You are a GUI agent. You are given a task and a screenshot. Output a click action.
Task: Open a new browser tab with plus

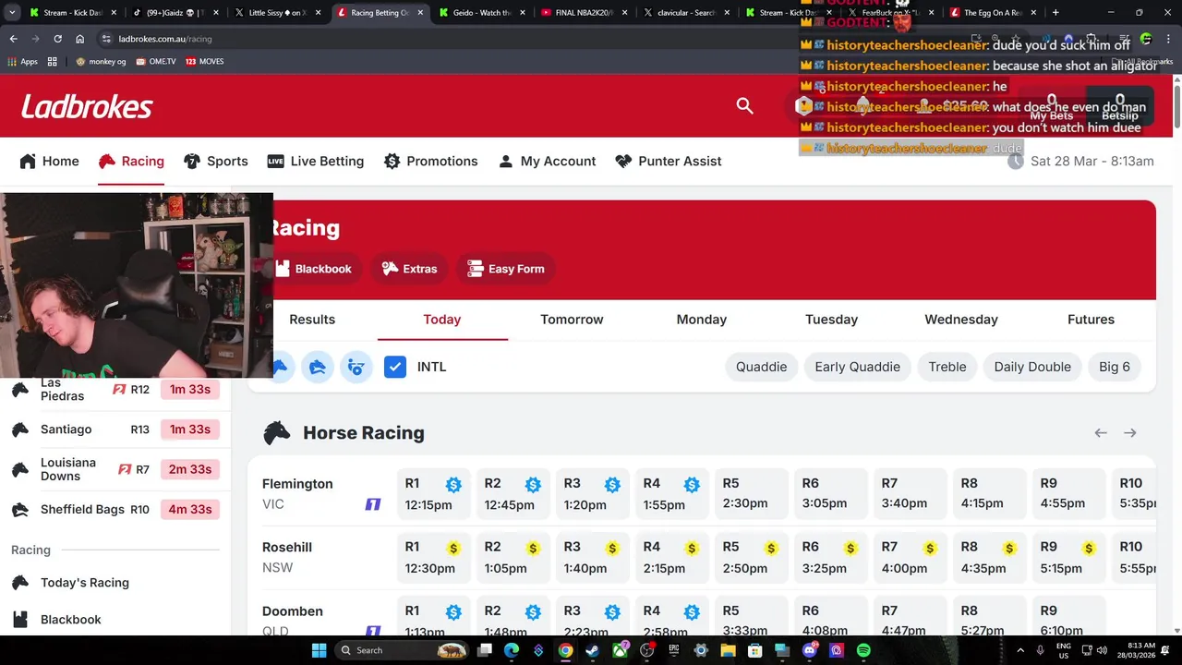(1055, 13)
